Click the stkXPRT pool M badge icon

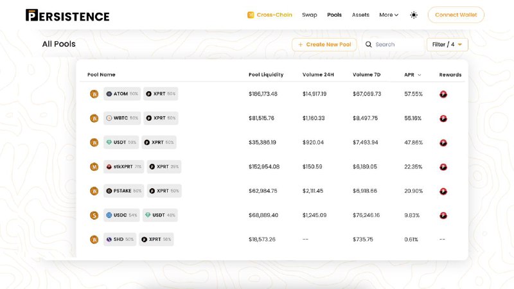point(94,167)
